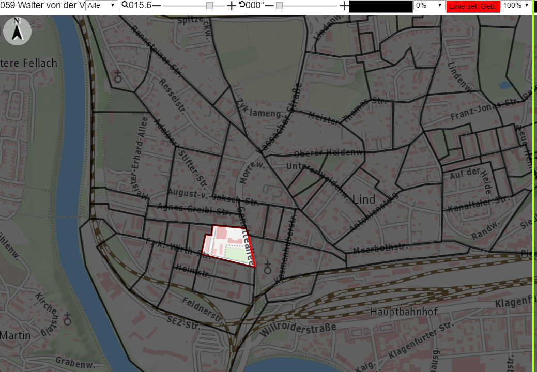Increase zoom with the plus icon
This screenshot has height=372, width=537.
pyautogui.click(x=232, y=6)
